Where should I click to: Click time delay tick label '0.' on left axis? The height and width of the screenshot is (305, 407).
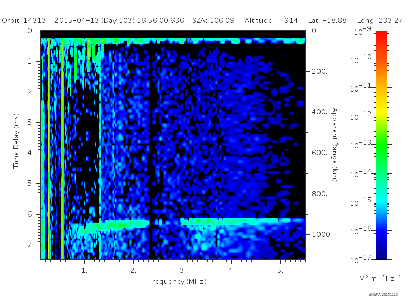click(31, 31)
